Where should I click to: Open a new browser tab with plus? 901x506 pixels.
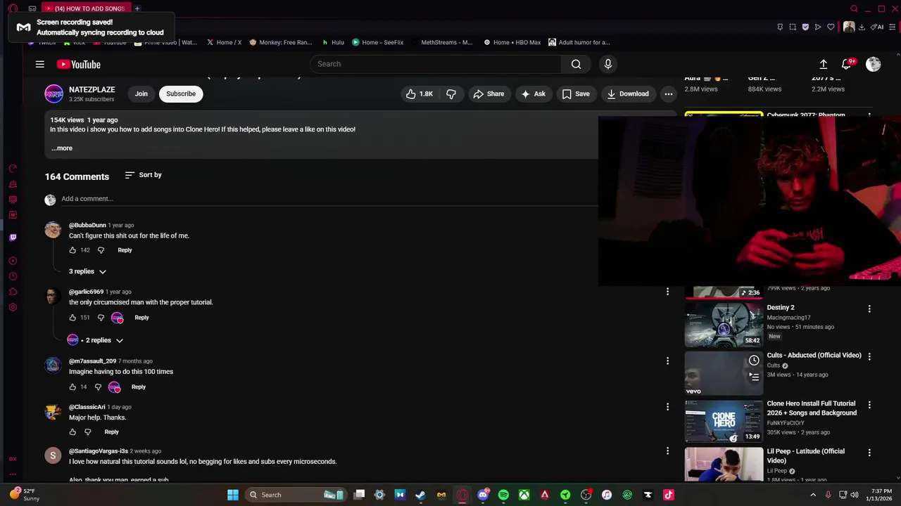pos(137,8)
